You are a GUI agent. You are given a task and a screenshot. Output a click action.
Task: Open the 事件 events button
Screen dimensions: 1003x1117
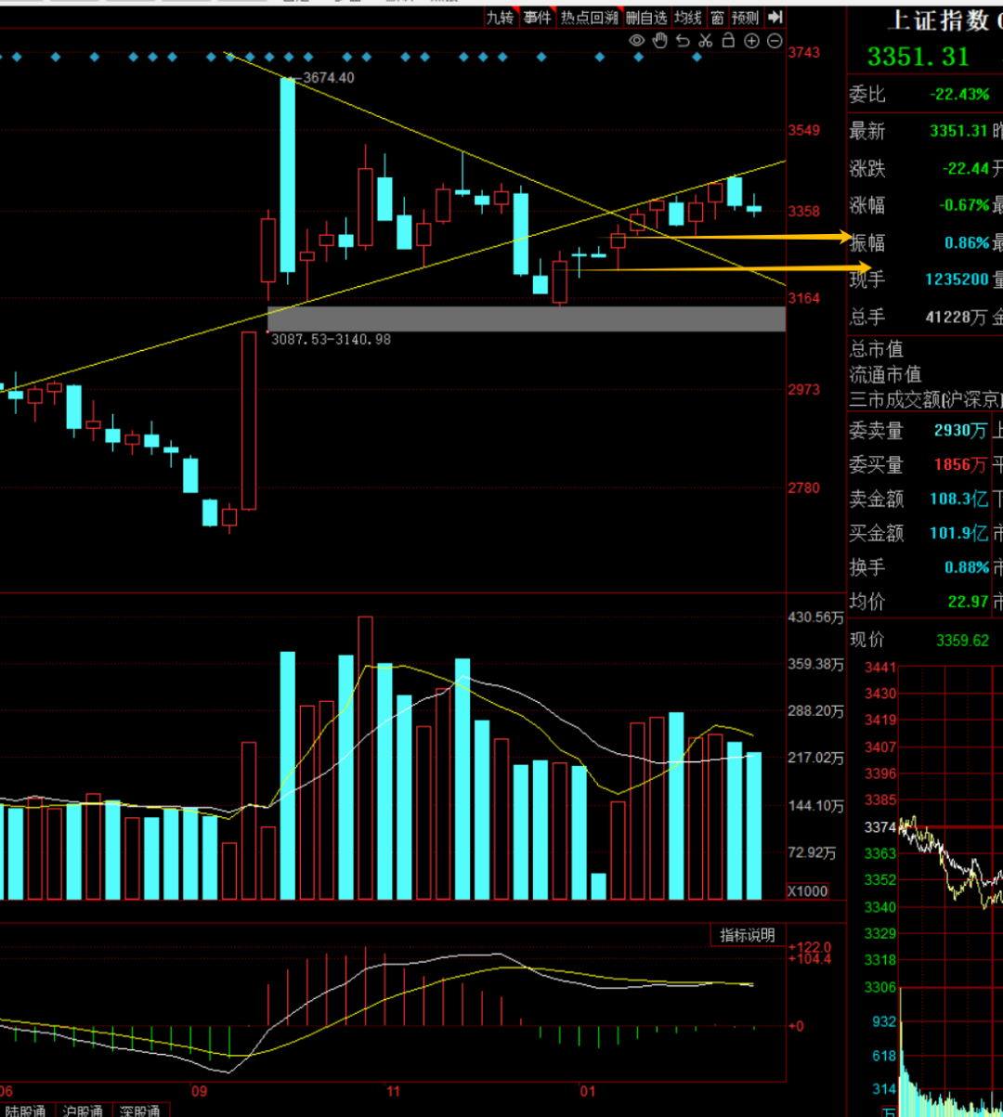coord(537,17)
